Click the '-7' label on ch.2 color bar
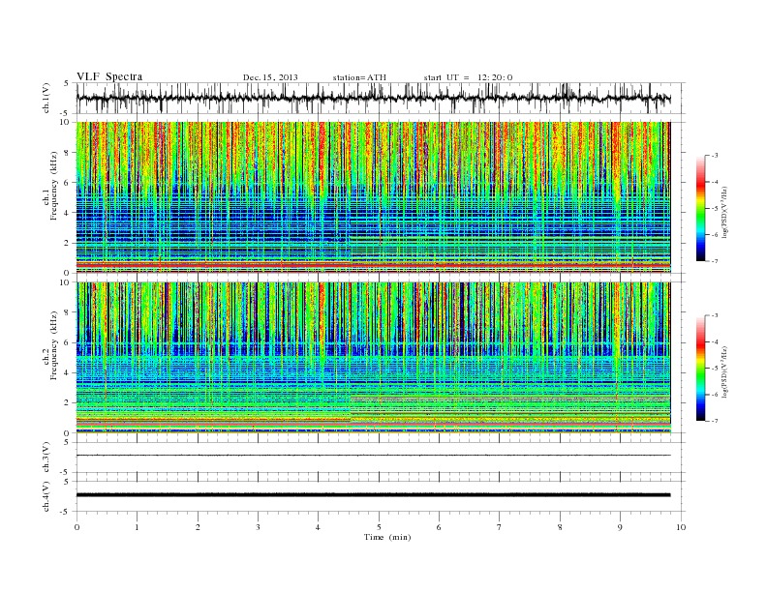Viewport: 767px width, 592px height. click(714, 421)
